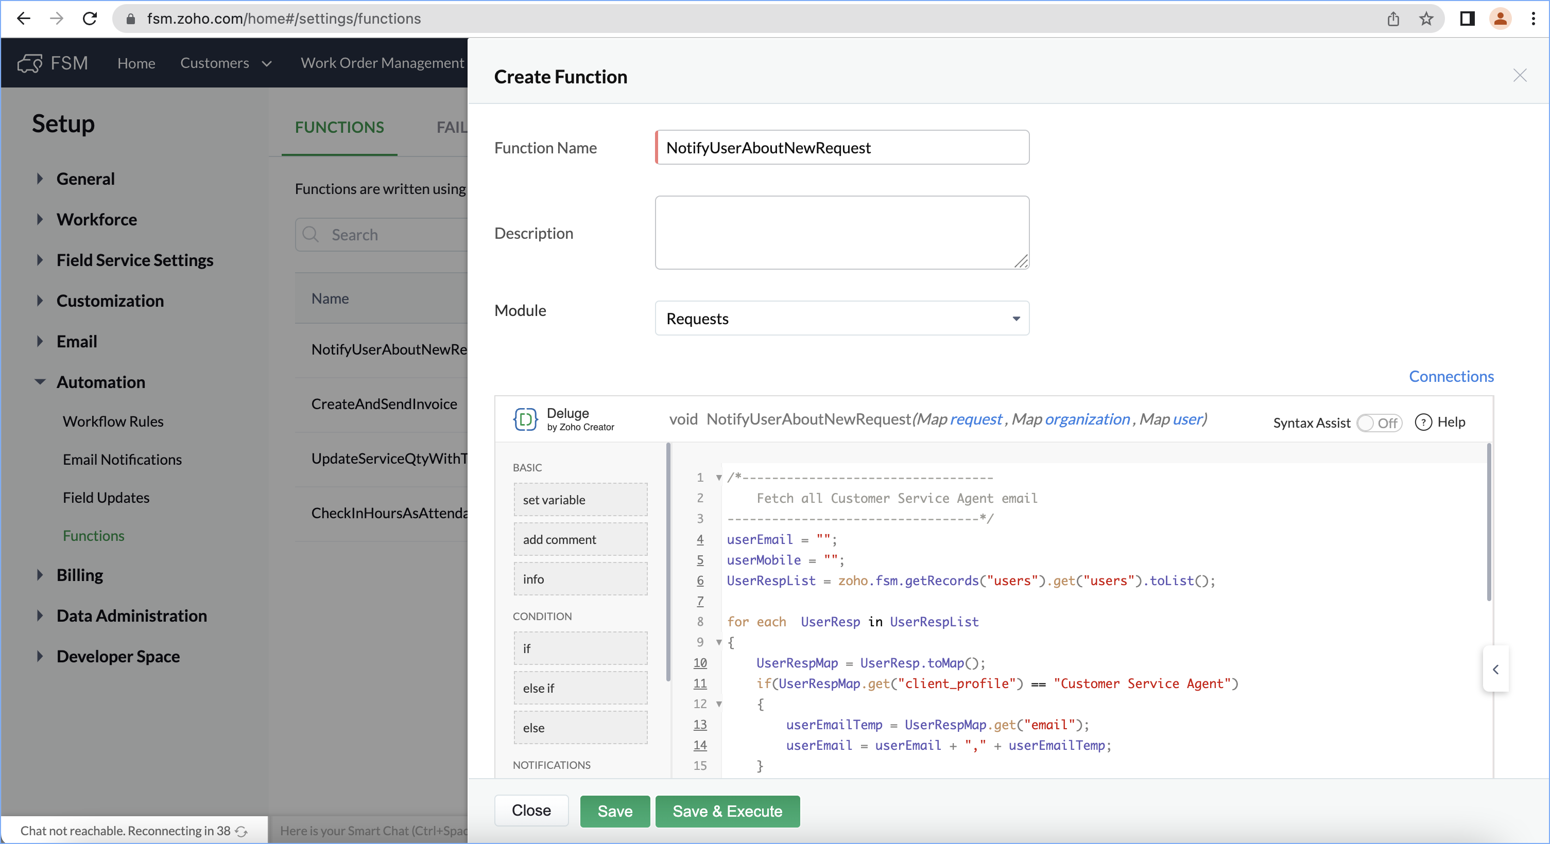This screenshot has width=1550, height=844.
Task: Open the Help question mark icon
Action: tap(1423, 422)
